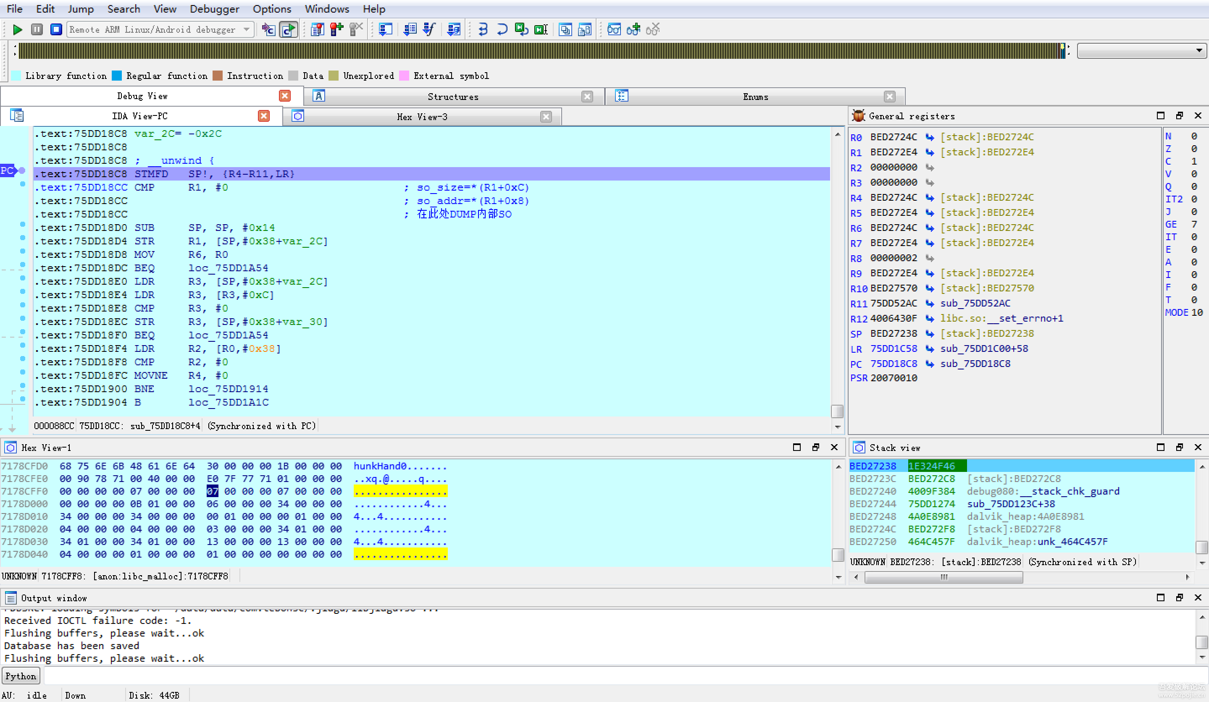Switch to the Structures tab
Screen dimensions: 1209x702
(x=452, y=97)
